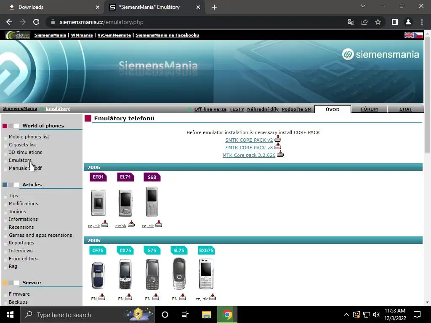Open Firmware in Service section
The height and width of the screenshot is (323, 431).
[19, 294]
